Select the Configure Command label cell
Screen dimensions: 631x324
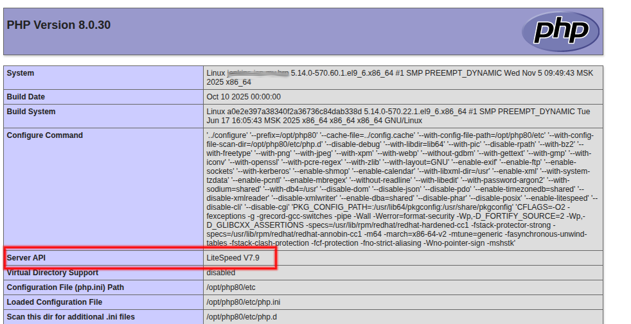[x=45, y=135]
